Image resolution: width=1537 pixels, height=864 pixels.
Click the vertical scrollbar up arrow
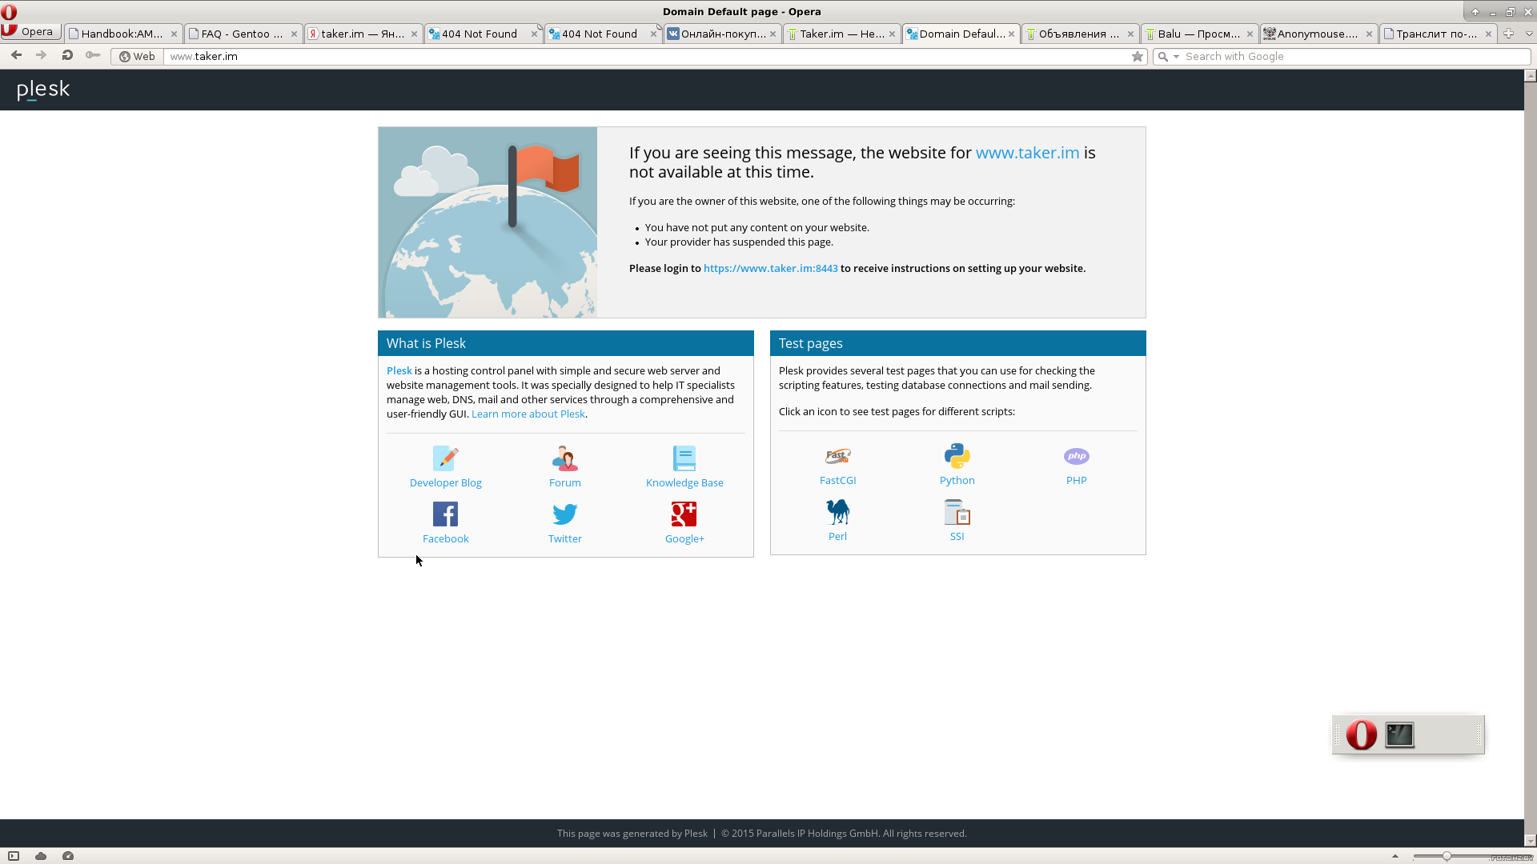point(1530,76)
